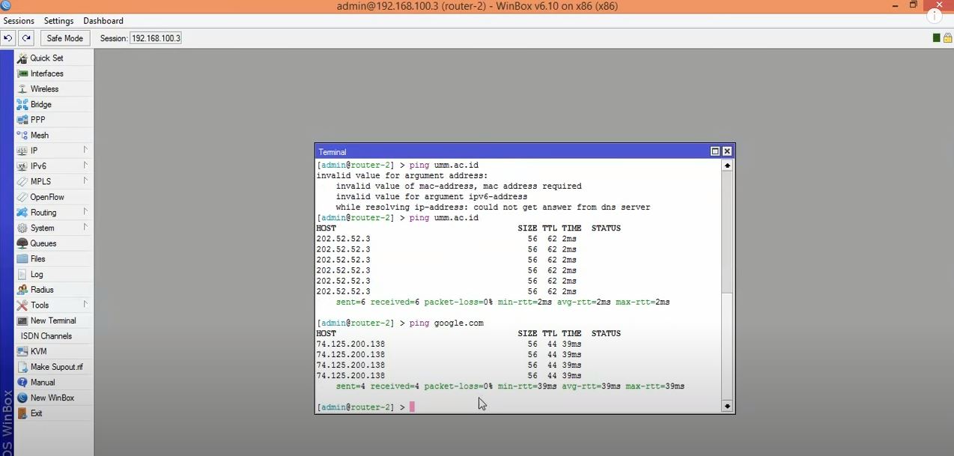The width and height of the screenshot is (954, 456).
Task: Maximize the Terminal window
Action: 715,151
